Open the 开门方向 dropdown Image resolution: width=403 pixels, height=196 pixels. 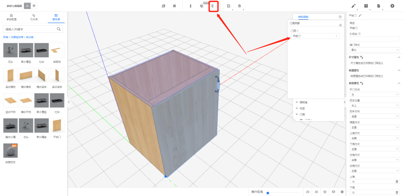click(375, 94)
